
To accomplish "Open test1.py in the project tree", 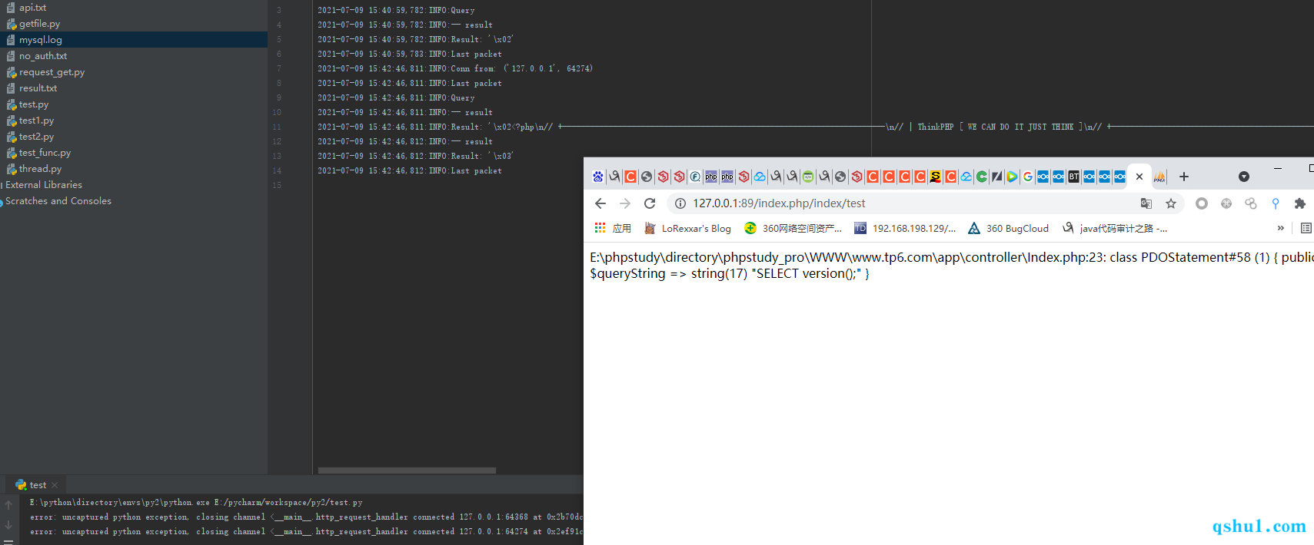I will [36, 121].
